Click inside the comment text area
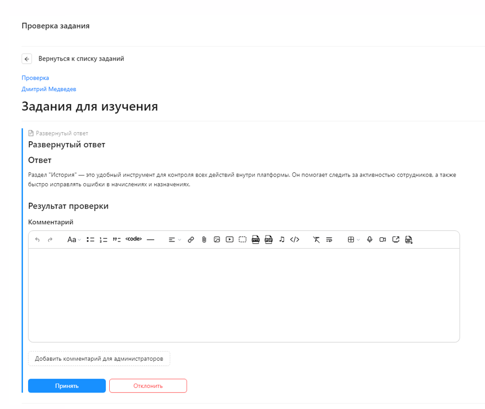 pos(244,295)
